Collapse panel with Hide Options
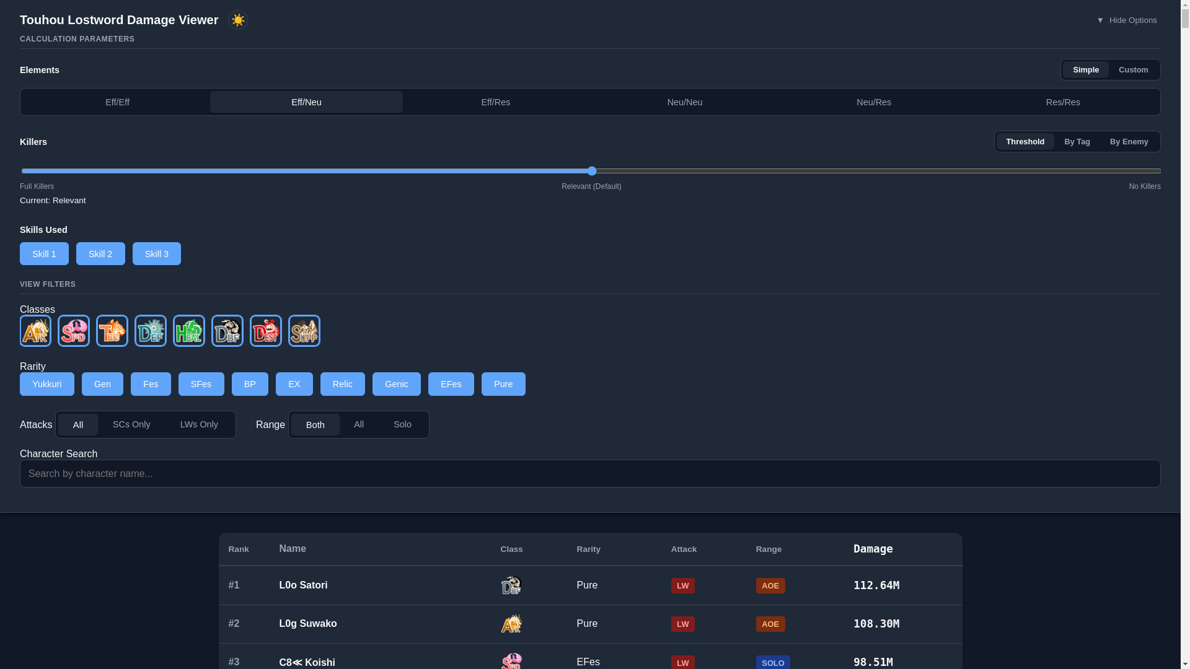Screen dimensions: 1190x669 (1127, 20)
